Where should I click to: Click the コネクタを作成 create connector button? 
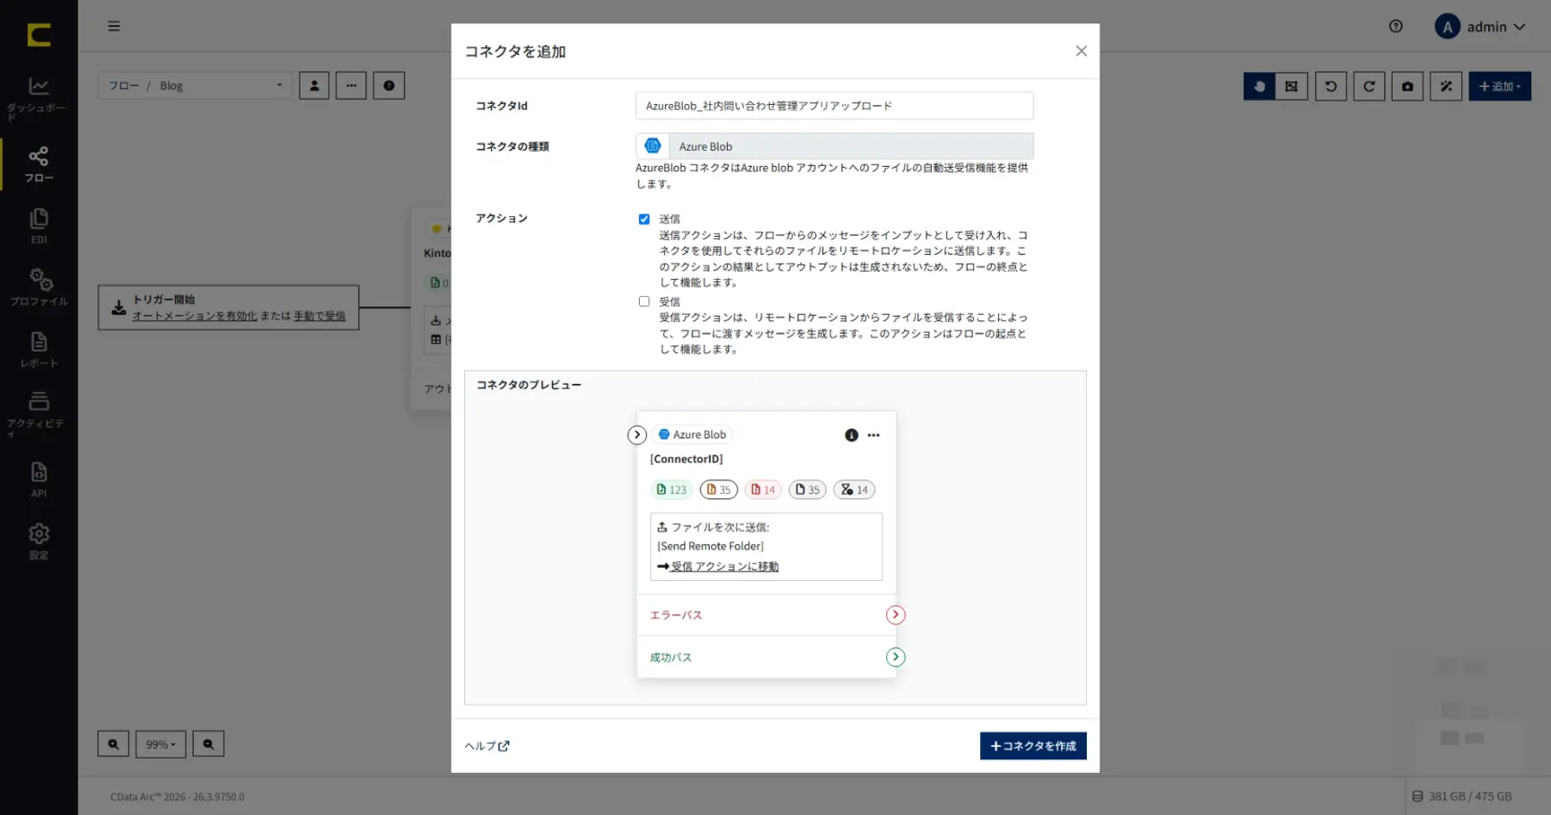click(1033, 746)
